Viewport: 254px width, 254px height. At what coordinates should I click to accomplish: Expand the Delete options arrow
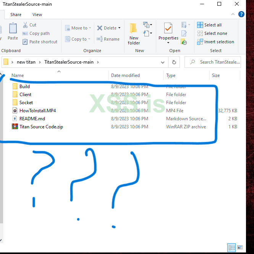(120, 28)
